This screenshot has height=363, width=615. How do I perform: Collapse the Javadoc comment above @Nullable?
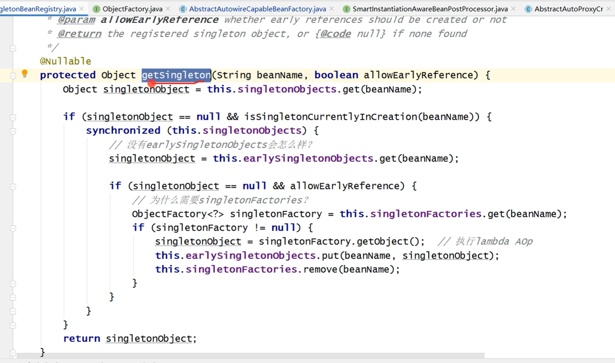coord(13,47)
